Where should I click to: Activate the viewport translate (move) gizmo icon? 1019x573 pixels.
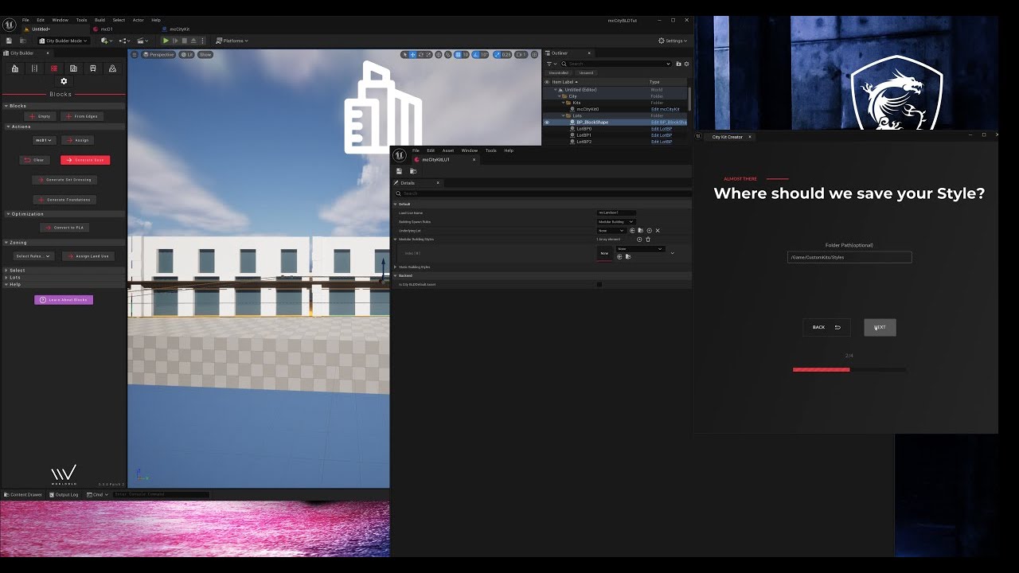(x=412, y=55)
